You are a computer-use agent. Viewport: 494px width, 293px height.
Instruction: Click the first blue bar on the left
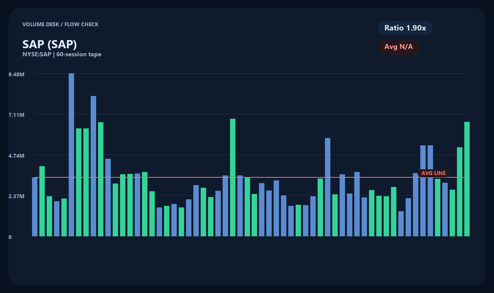pyautogui.click(x=34, y=208)
